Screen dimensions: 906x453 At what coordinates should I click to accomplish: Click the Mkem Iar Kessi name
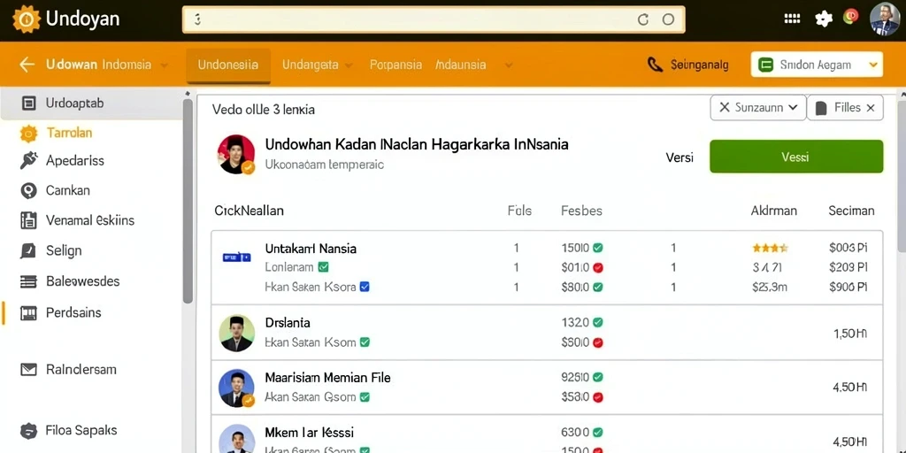coord(309,432)
